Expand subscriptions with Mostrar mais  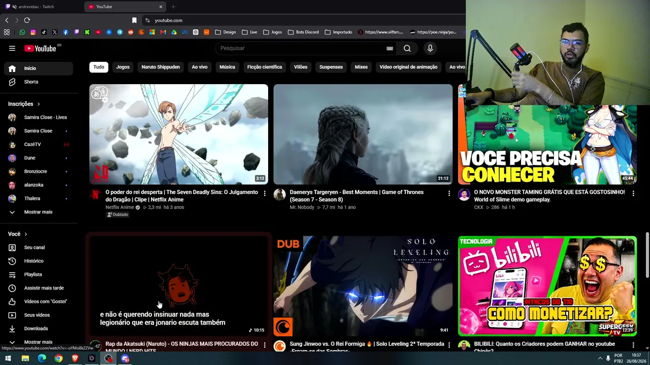coord(39,212)
